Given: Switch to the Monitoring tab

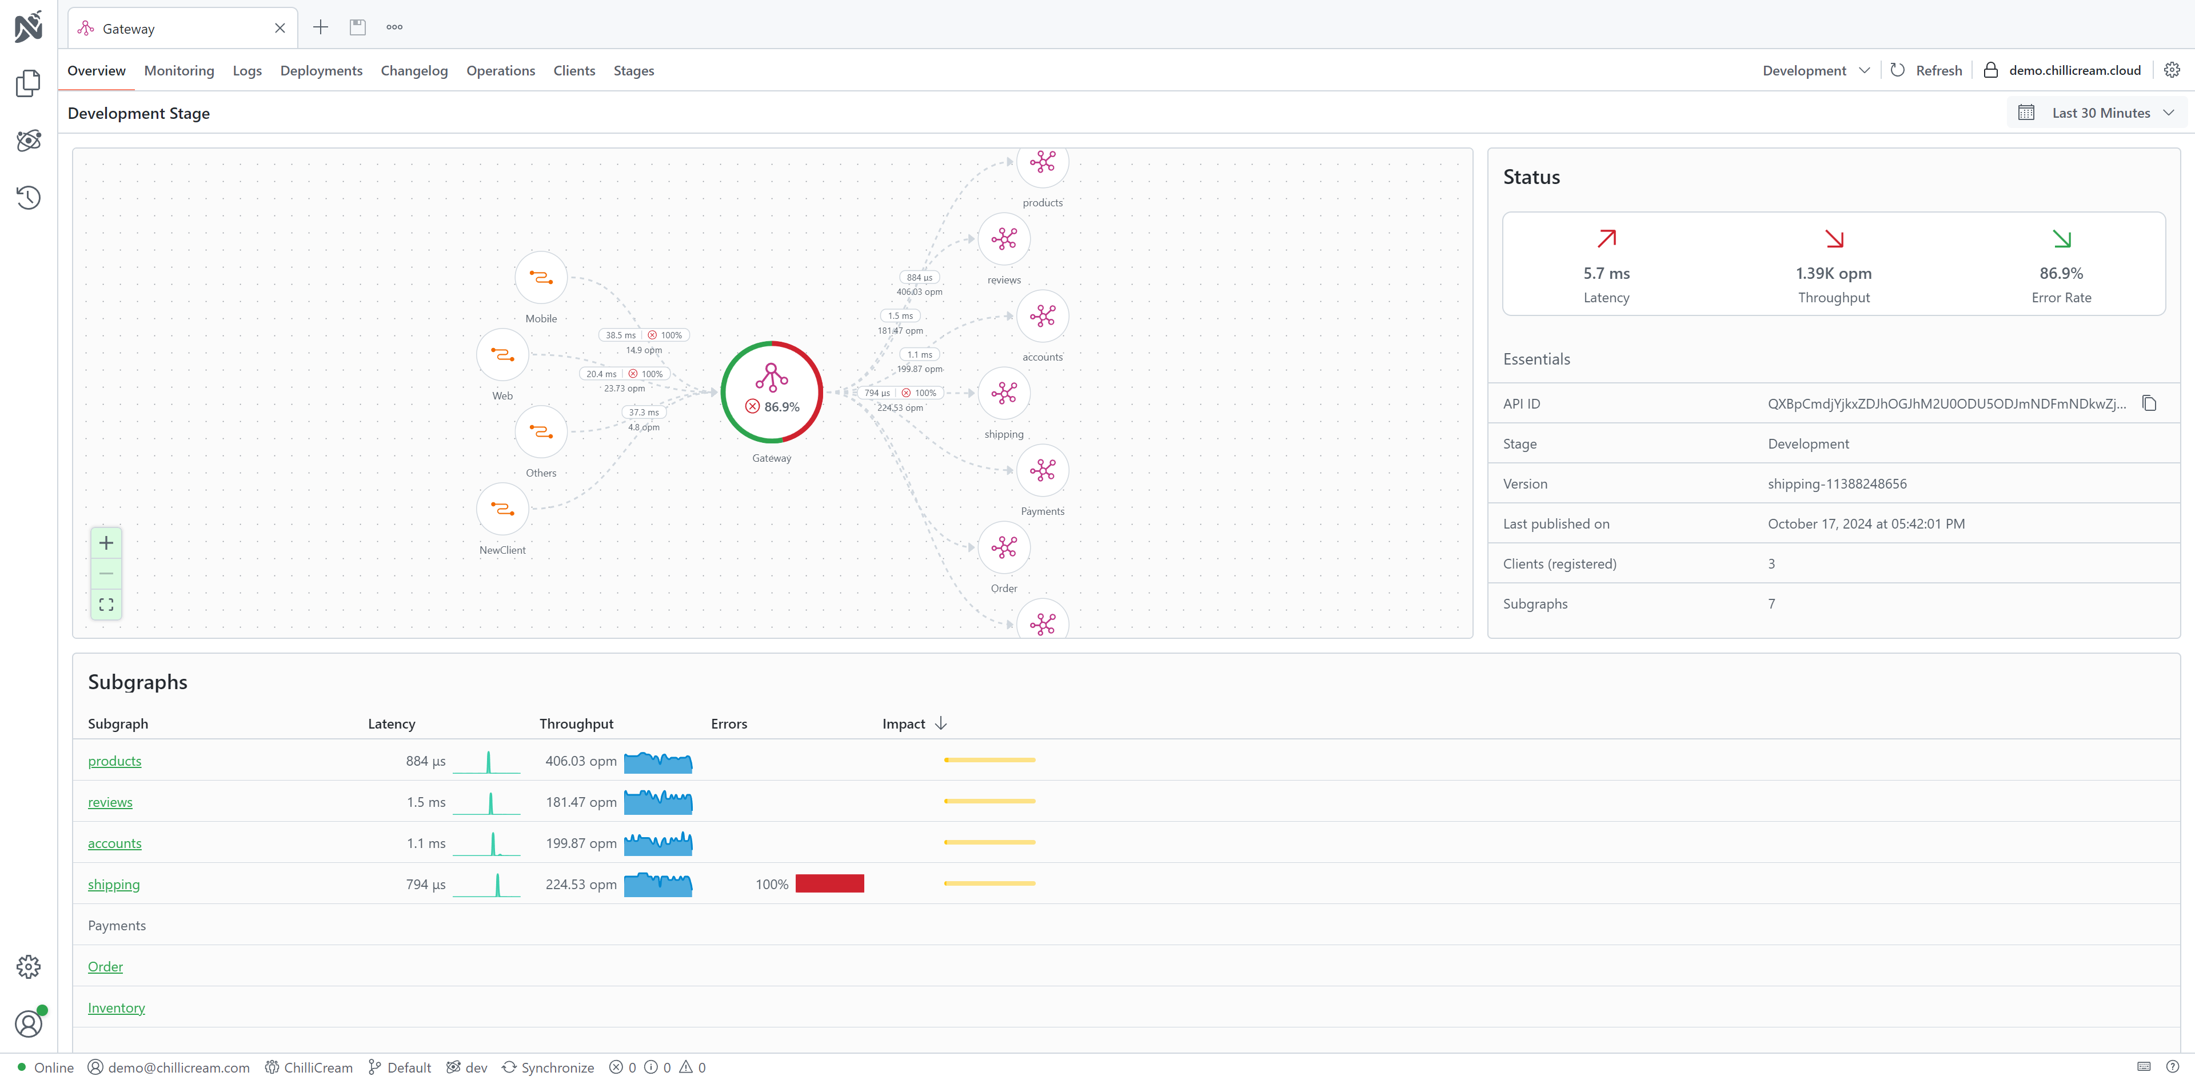Looking at the screenshot, I should pos(179,70).
